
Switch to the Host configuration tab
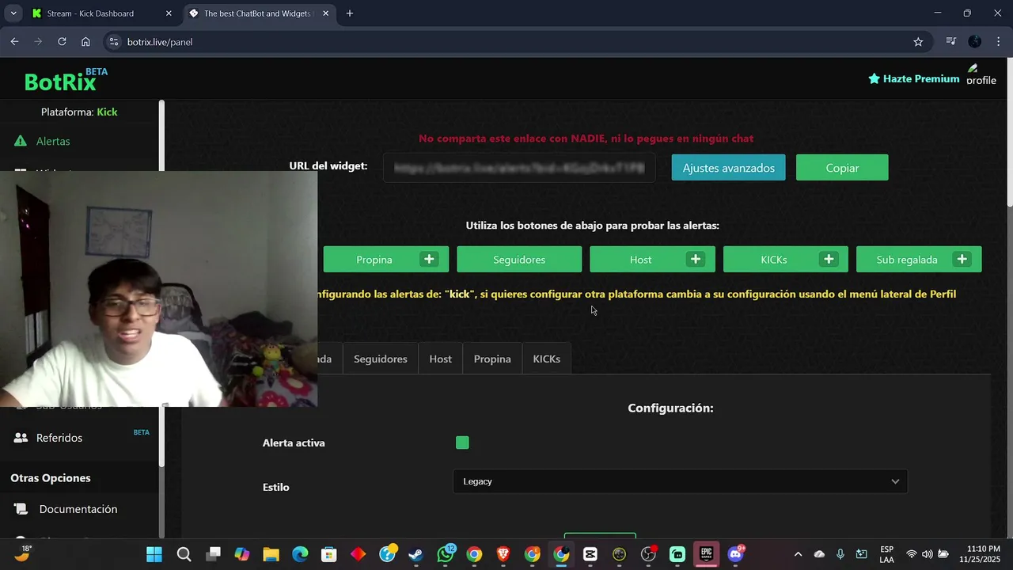click(x=440, y=359)
